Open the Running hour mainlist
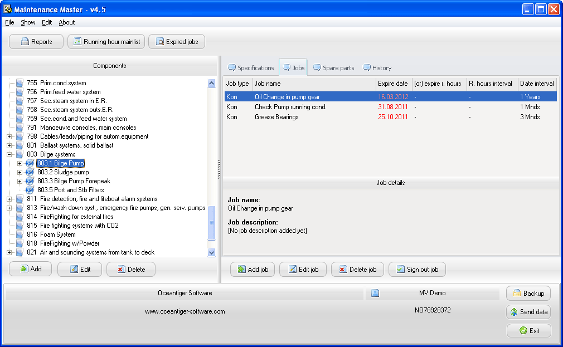Image resolution: width=563 pixels, height=347 pixels. pos(106,41)
